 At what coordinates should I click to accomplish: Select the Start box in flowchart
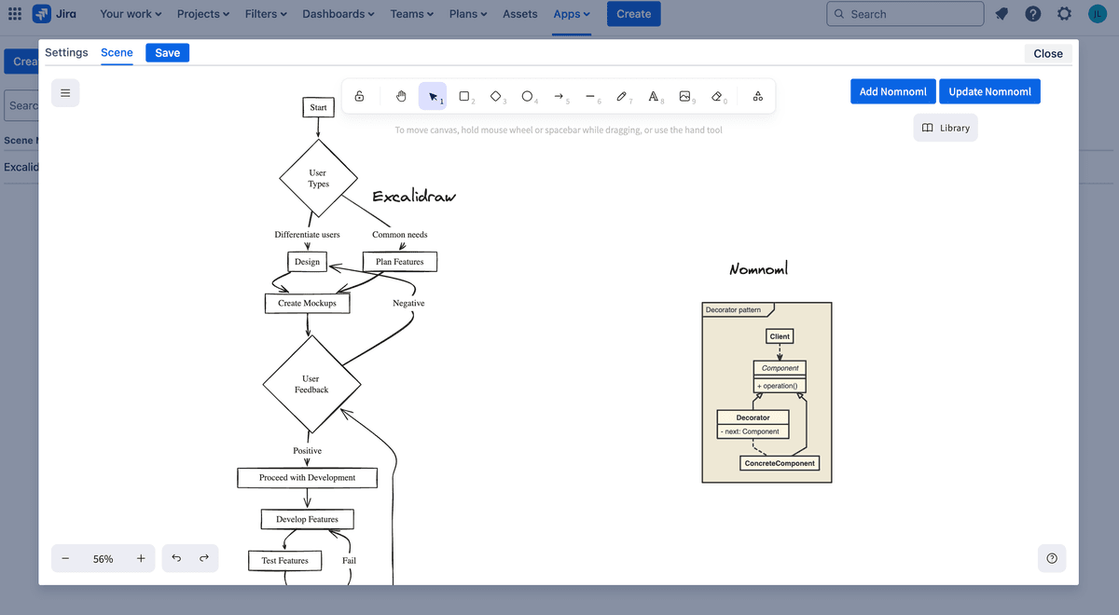pos(318,107)
